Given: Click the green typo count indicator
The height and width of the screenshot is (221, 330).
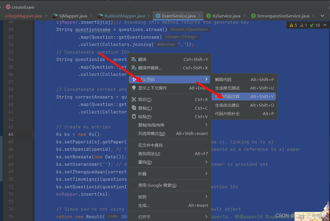Looking at the screenshot, I should pos(315,25).
